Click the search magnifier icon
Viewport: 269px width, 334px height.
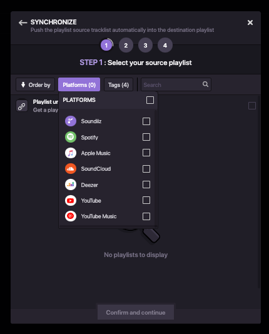(205, 84)
